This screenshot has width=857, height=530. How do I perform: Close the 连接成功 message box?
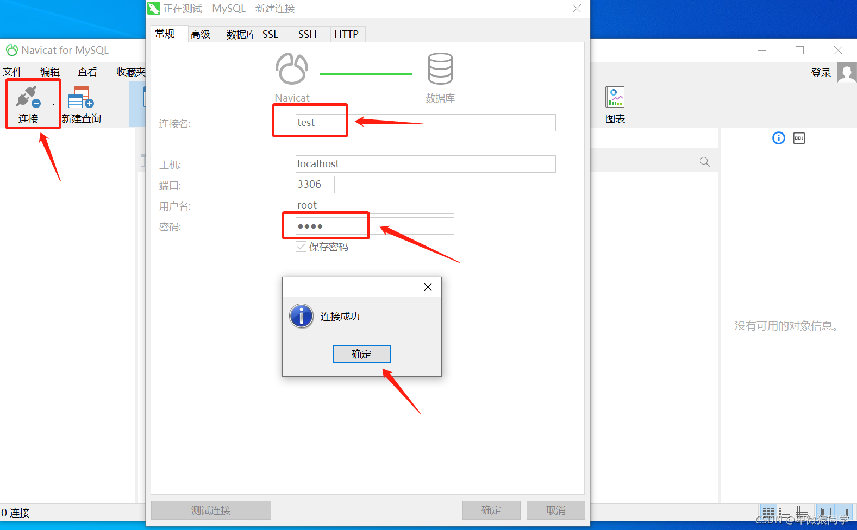(x=428, y=287)
